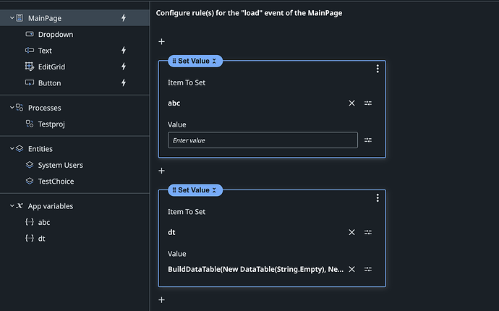Collapse the first Set Value rule header
The height and width of the screenshot is (311, 499).
216,61
